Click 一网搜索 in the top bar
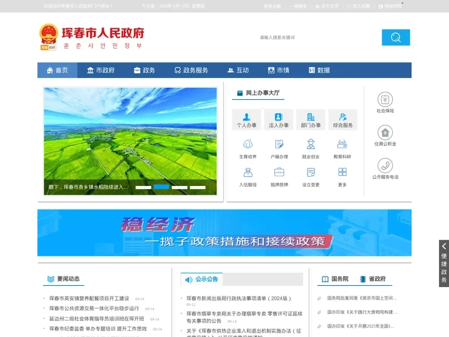Image resolution: width=449 pixels, height=337 pixels. click(298, 6)
